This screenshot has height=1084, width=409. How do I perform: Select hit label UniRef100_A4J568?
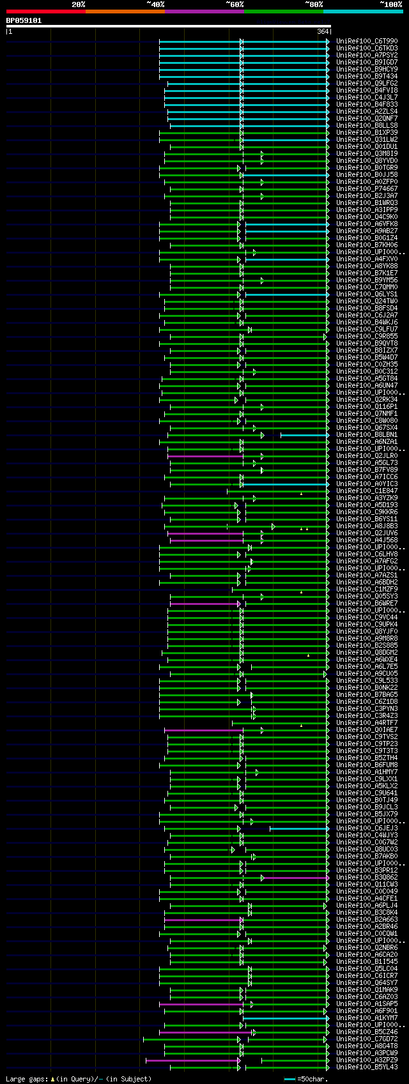(367, 540)
